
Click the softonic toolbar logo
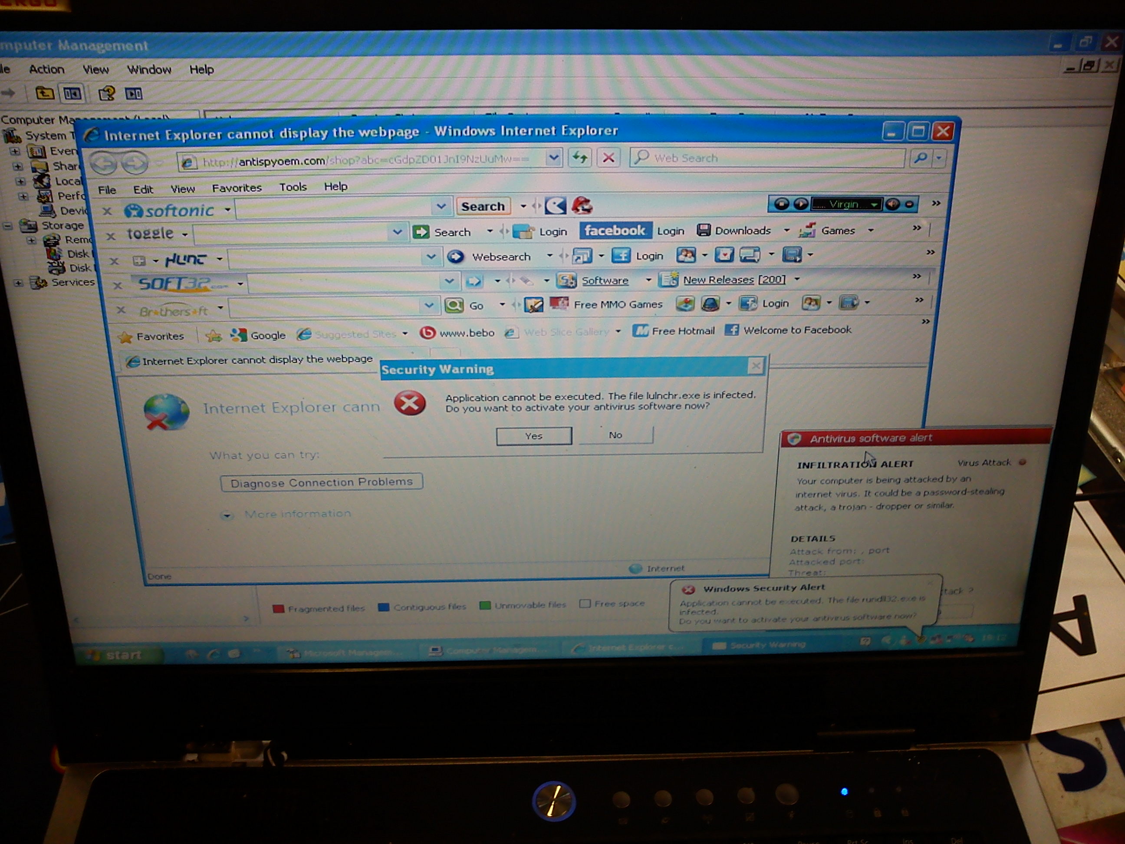169,210
